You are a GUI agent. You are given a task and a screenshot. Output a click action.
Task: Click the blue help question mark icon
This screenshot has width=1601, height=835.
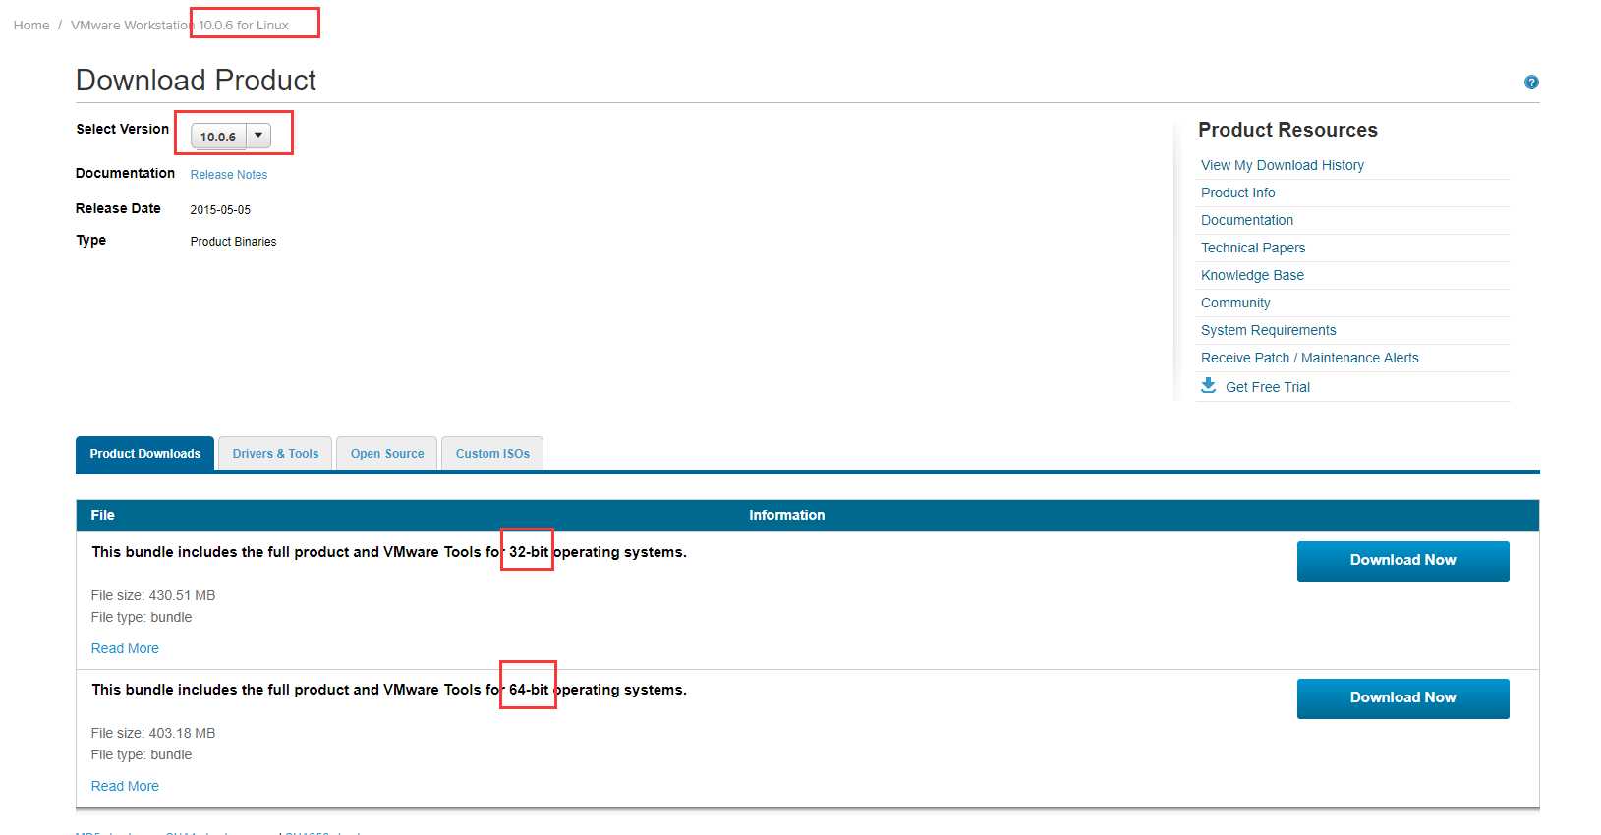[x=1531, y=83]
